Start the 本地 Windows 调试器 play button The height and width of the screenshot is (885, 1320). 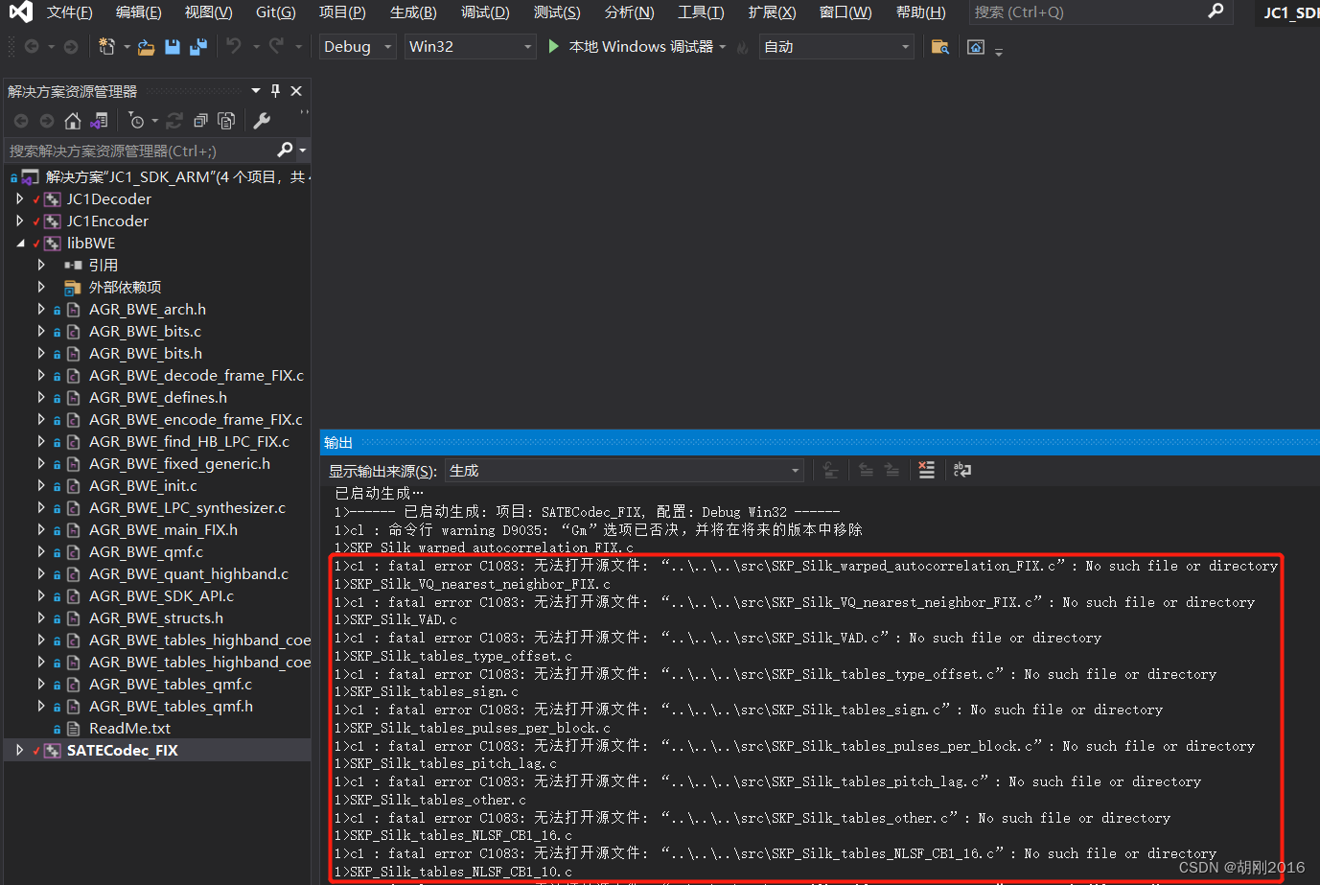[553, 46]
